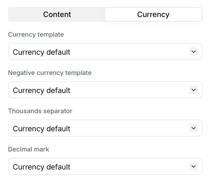210x186 pixels.
Task: Click the Negative currency template label
Action: (x=50, y=73)
